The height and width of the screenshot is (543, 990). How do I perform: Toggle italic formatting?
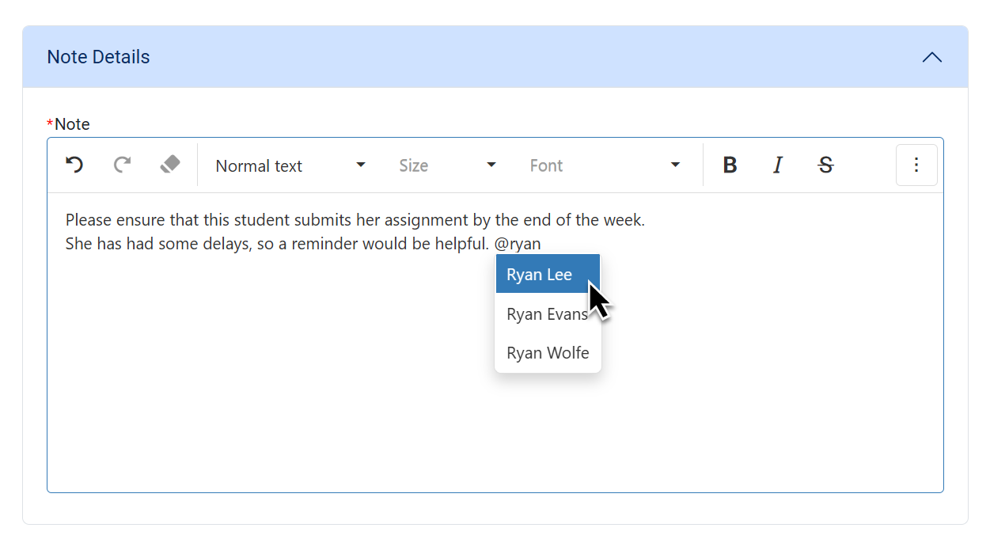[x=778, y=165]
